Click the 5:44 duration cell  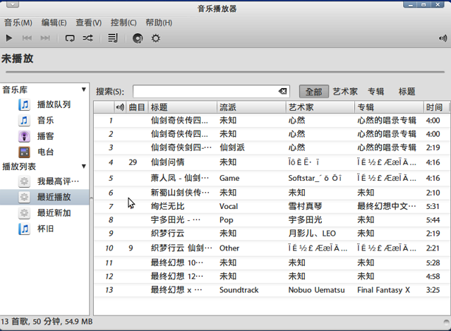pos(433,219)
